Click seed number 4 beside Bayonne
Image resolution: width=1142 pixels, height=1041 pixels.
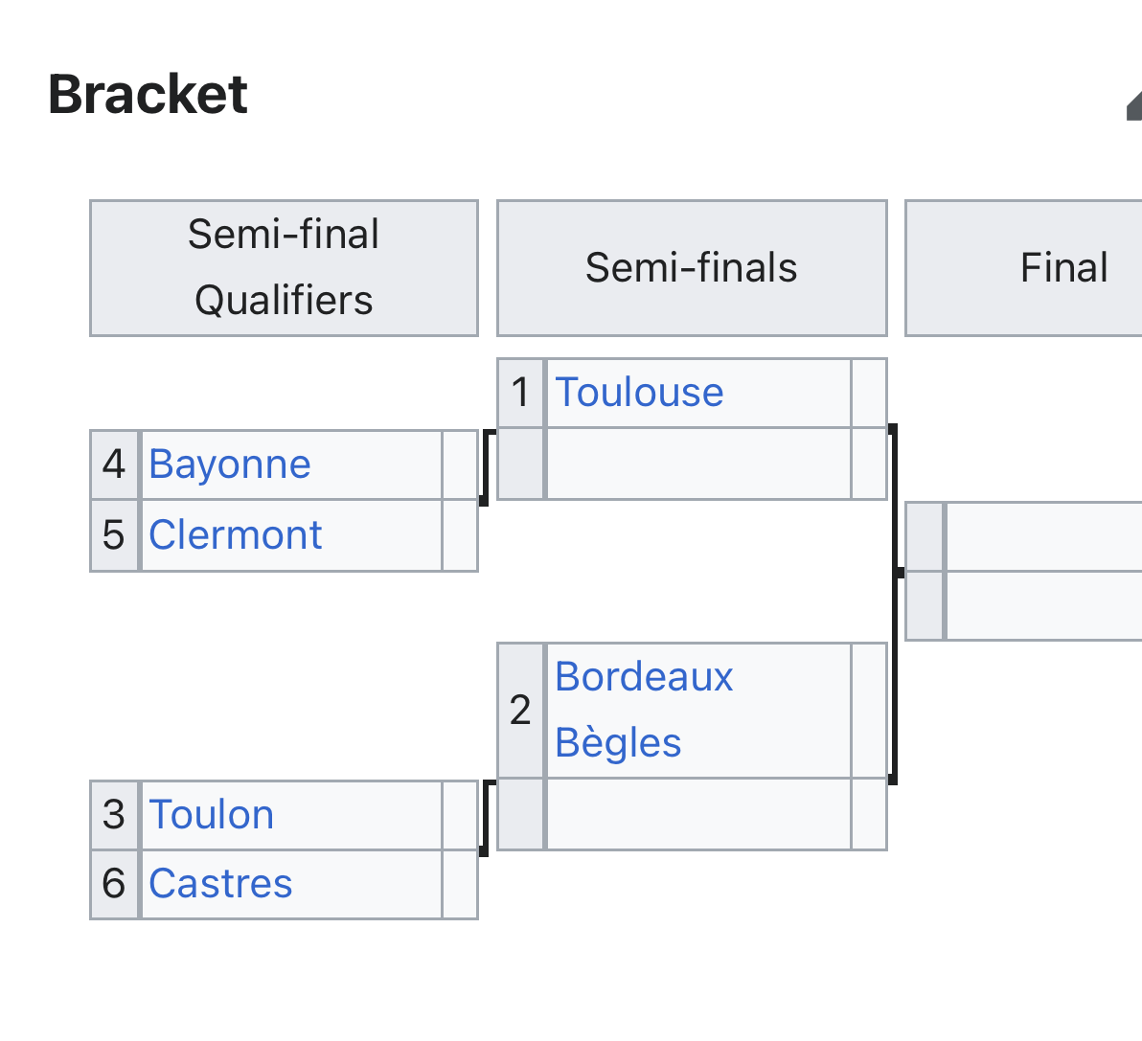(115, 464)
